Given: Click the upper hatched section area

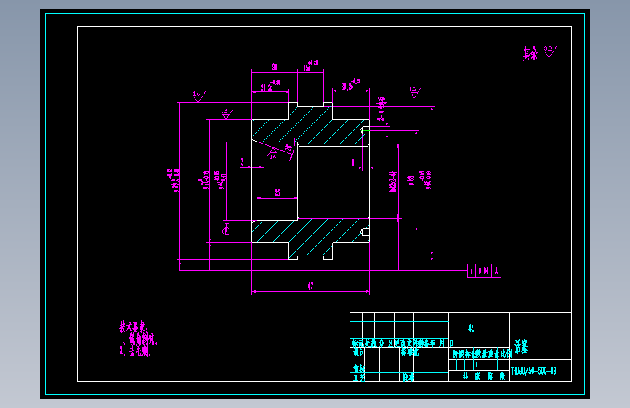Looking at the screenshot, I should click(x=310, y=123).
